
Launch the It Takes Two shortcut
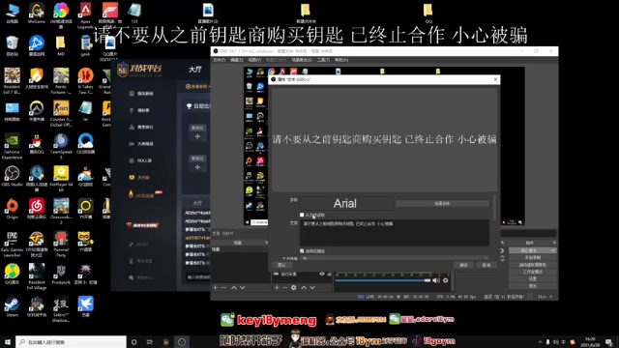[x=85, y=80]
